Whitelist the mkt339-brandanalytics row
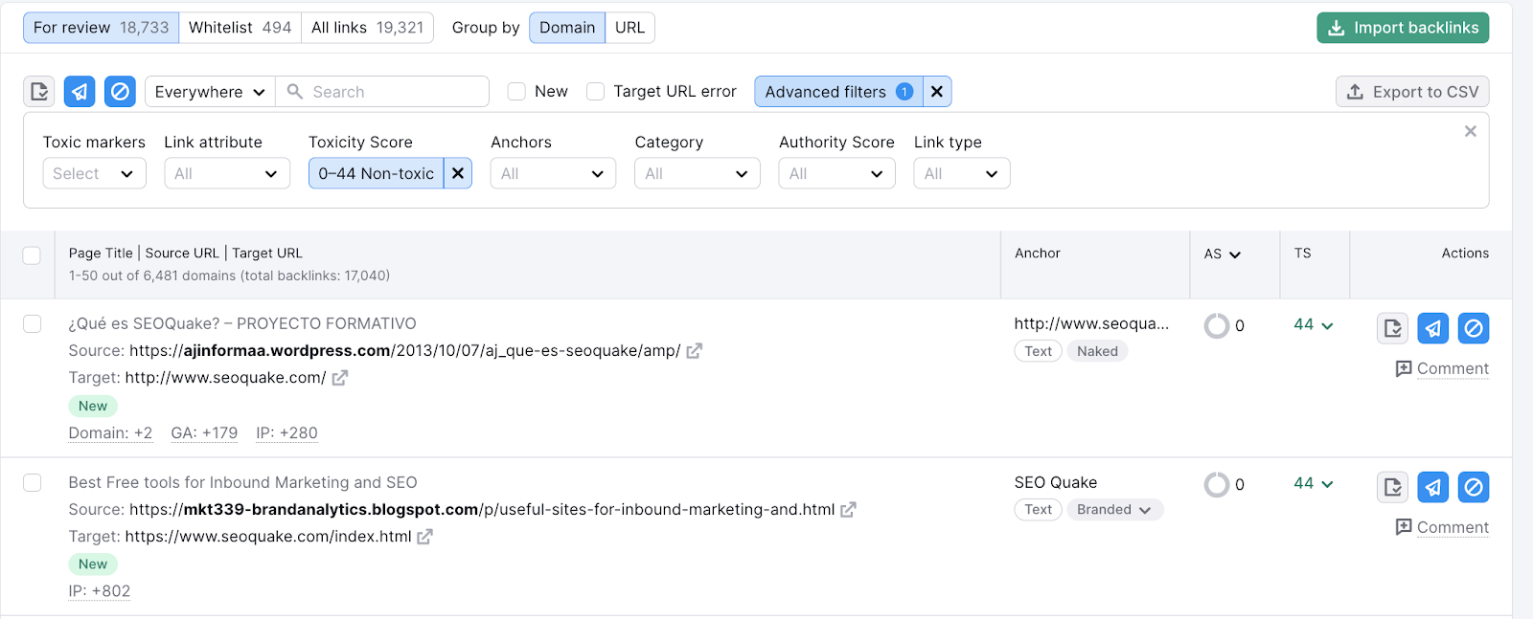Image resolution: width=1533 pixels, height=619 pixels. [1393, 487]
